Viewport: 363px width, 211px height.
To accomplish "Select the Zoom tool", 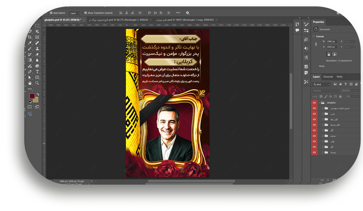I will coord(37,83).
